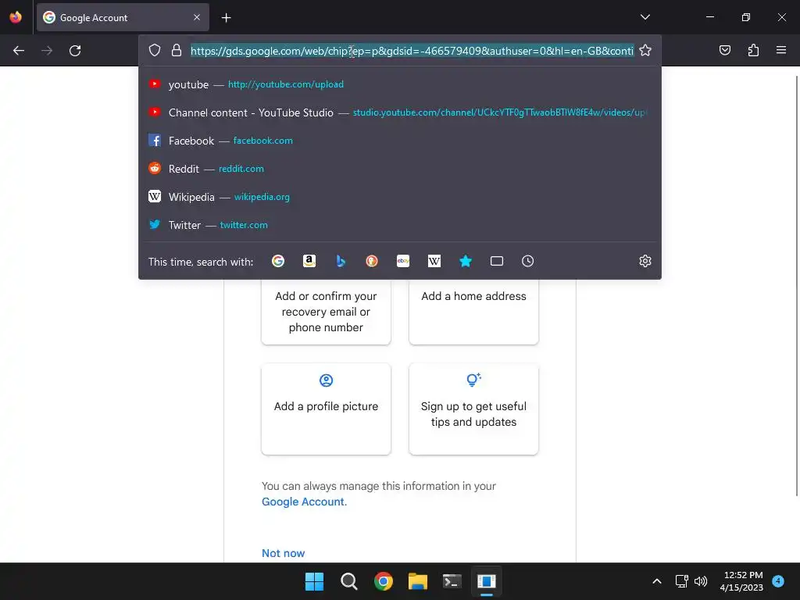Search this time with Bing
Screen dimensions: 800x600
coord(341,261)
